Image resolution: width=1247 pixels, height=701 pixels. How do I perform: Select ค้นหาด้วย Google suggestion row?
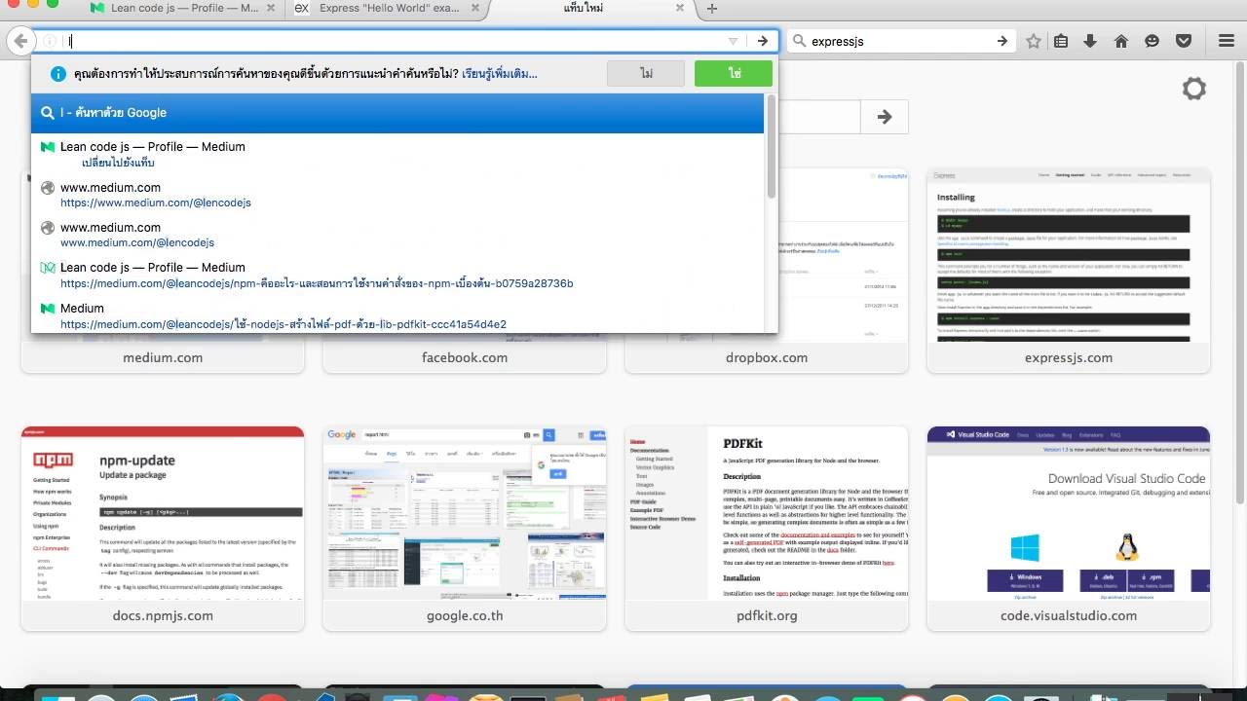(397, 113)
